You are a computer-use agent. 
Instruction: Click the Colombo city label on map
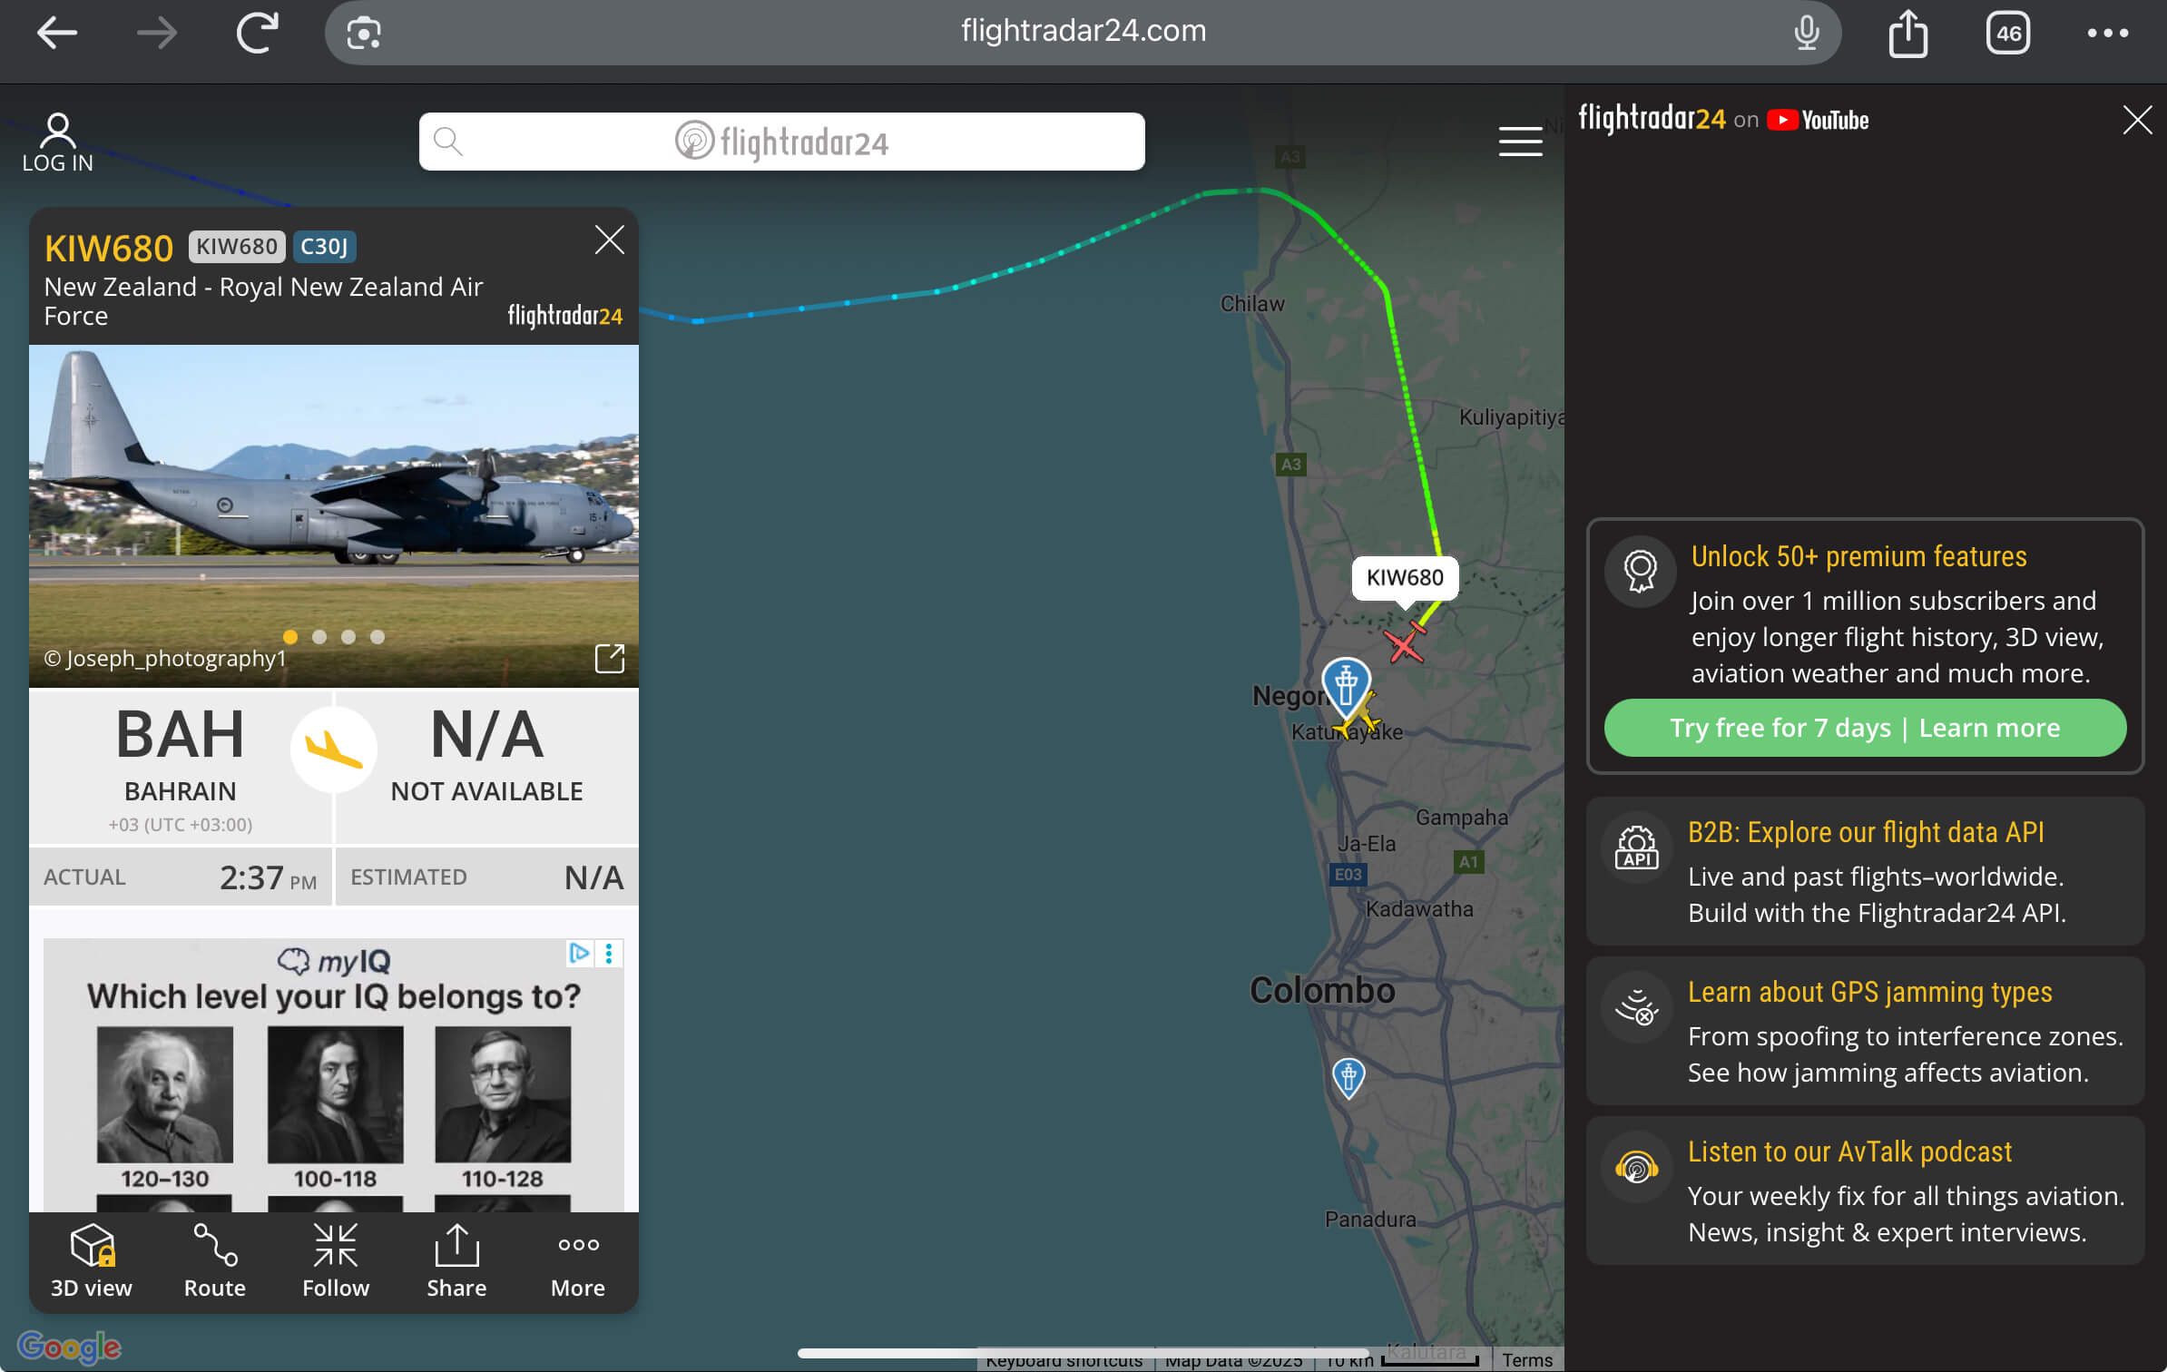1322,990
